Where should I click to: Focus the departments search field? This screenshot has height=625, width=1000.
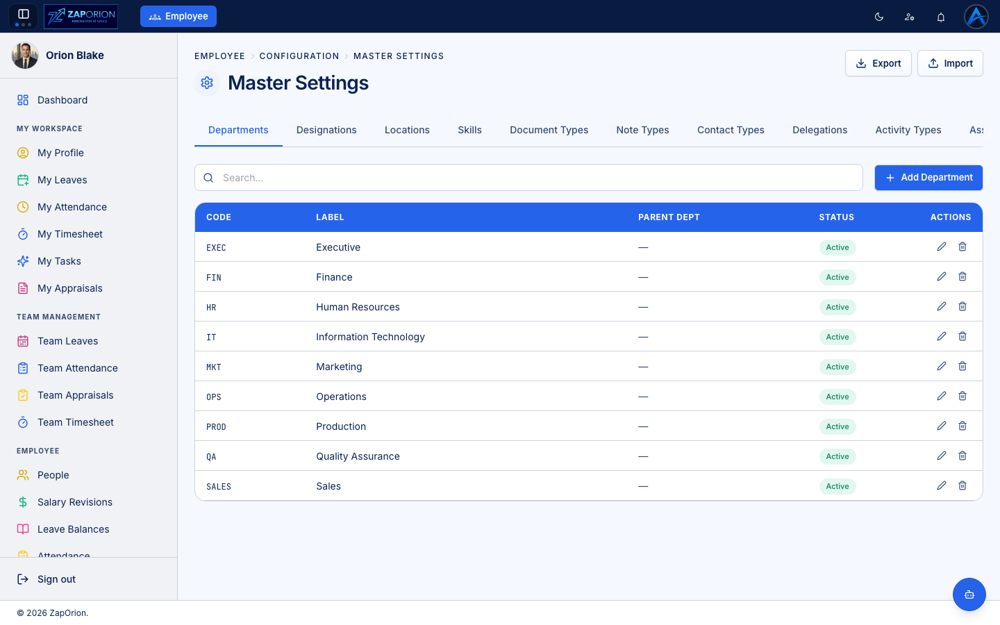tap(528, 178)
